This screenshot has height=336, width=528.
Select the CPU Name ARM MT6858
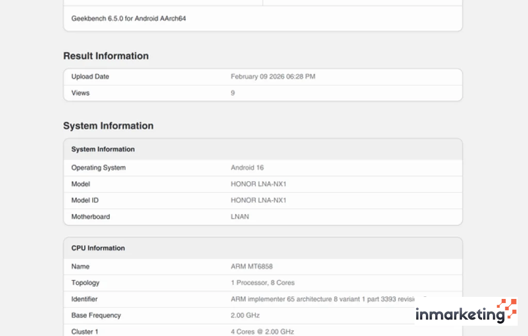pos(252,267)
